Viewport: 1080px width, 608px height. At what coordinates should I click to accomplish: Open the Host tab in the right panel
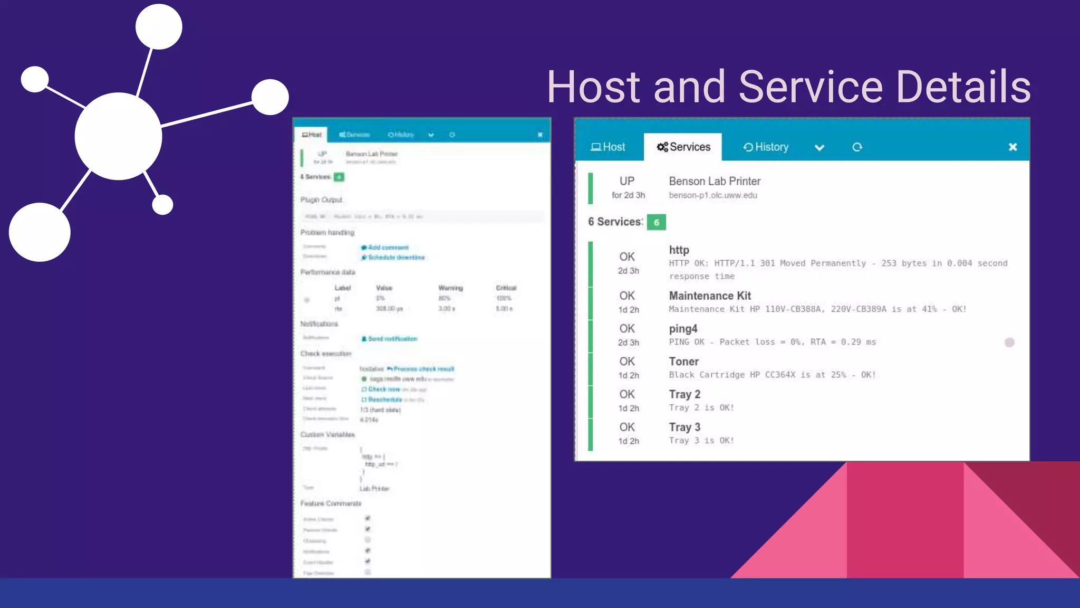coord(608,147)
